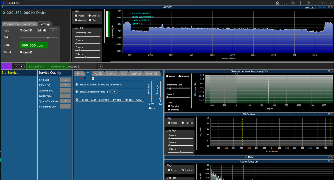Open the map view icon
This screenshot has height=180, width=334.
285,3
